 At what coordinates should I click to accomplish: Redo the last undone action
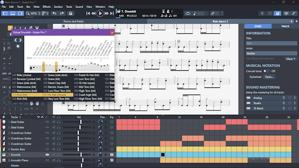(x=62, y=13)
